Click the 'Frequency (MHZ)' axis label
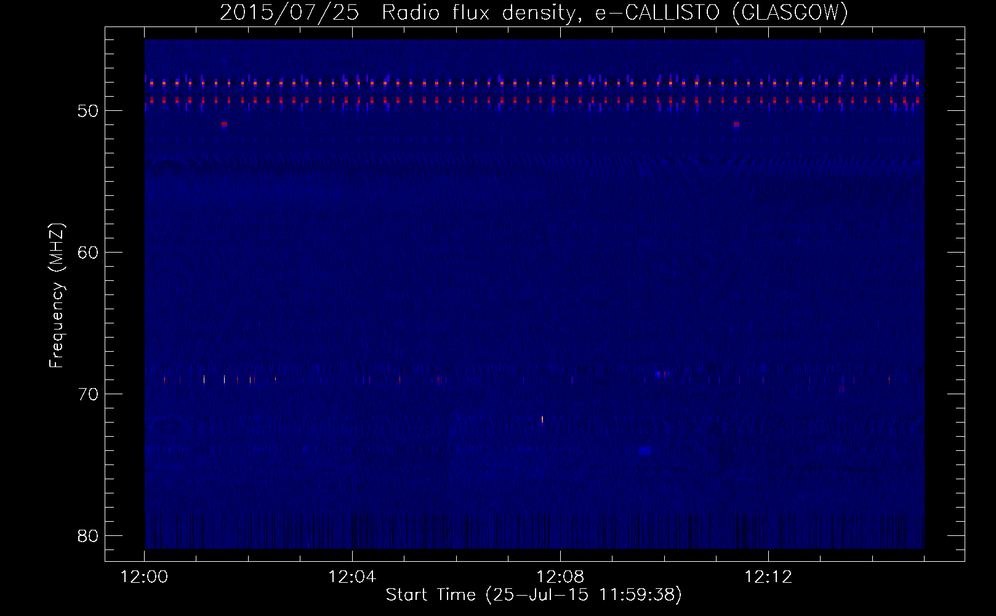This screenshot has width=996, height=616. coord(56,295)
